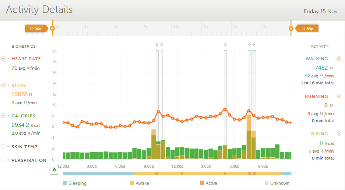Screen dimensions: 345x190
Task: Click the footsteps icon next to 10872 steps
Action: [x=31, y=94]
